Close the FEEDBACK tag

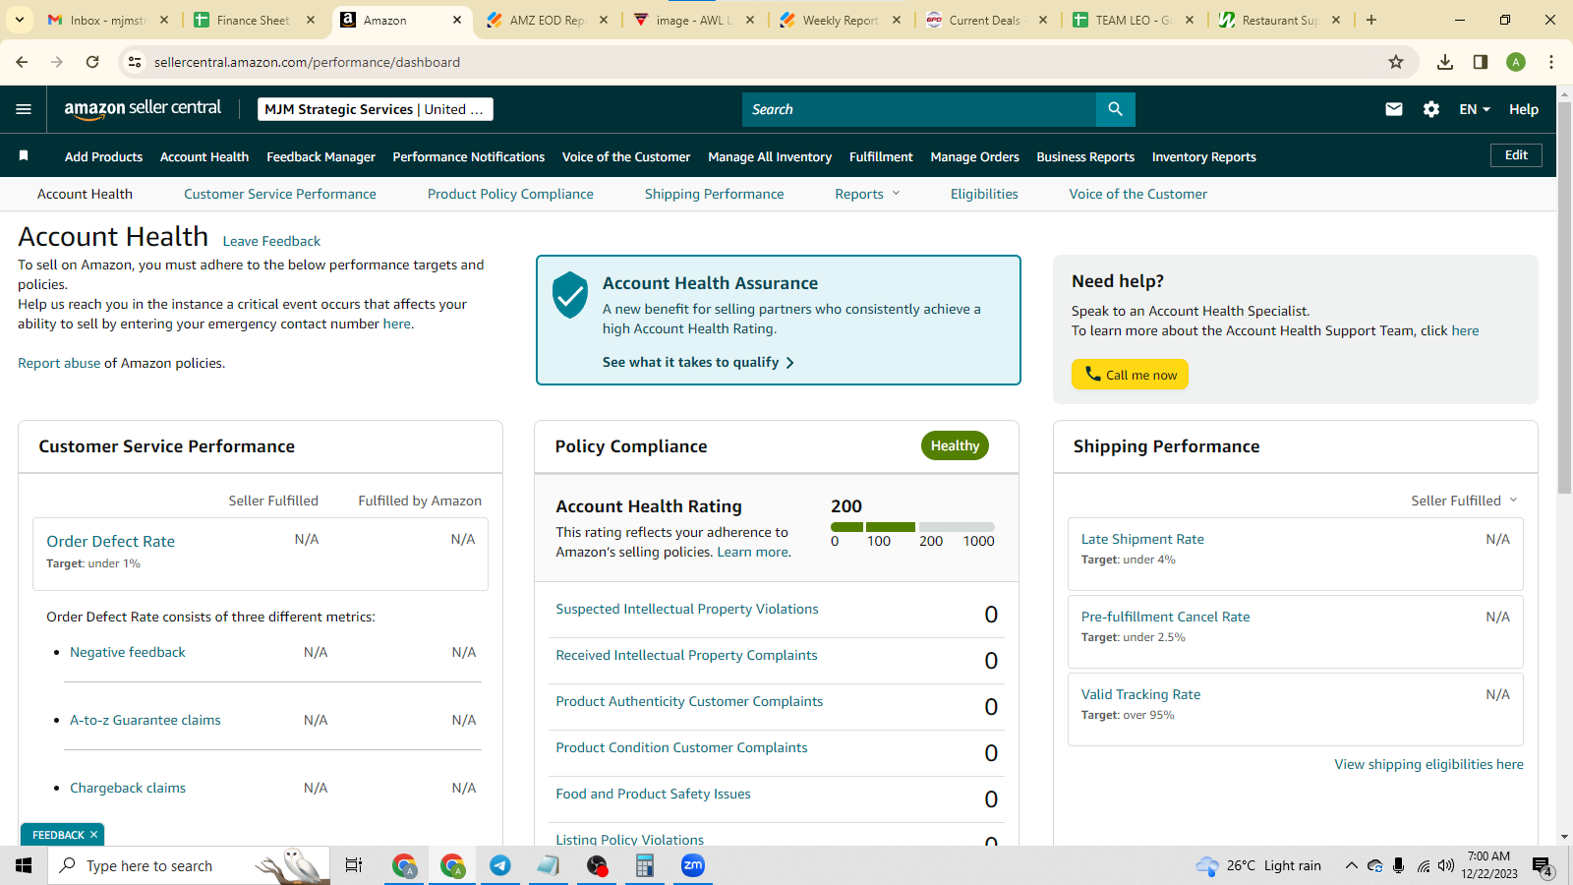(x=93, y=835)
